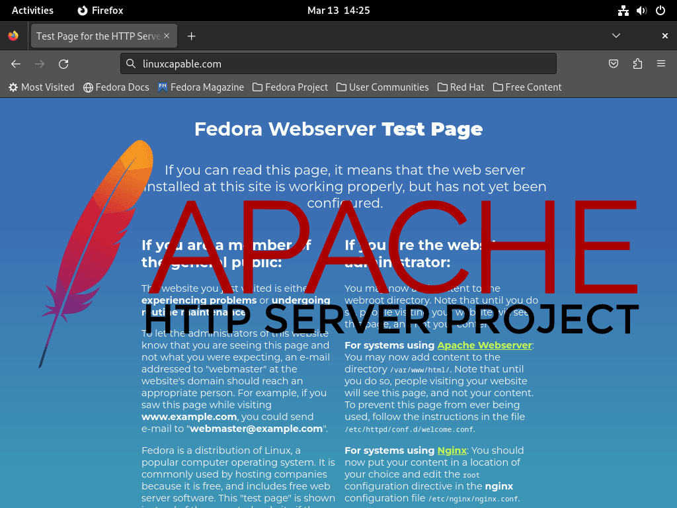Click the www.example.com text

click(x=189, y=417)
